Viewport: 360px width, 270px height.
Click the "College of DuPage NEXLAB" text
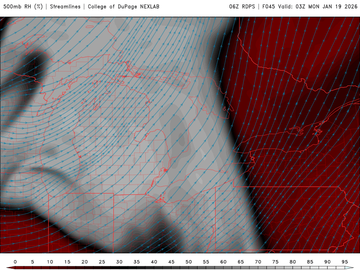click(x=123, y=6)
